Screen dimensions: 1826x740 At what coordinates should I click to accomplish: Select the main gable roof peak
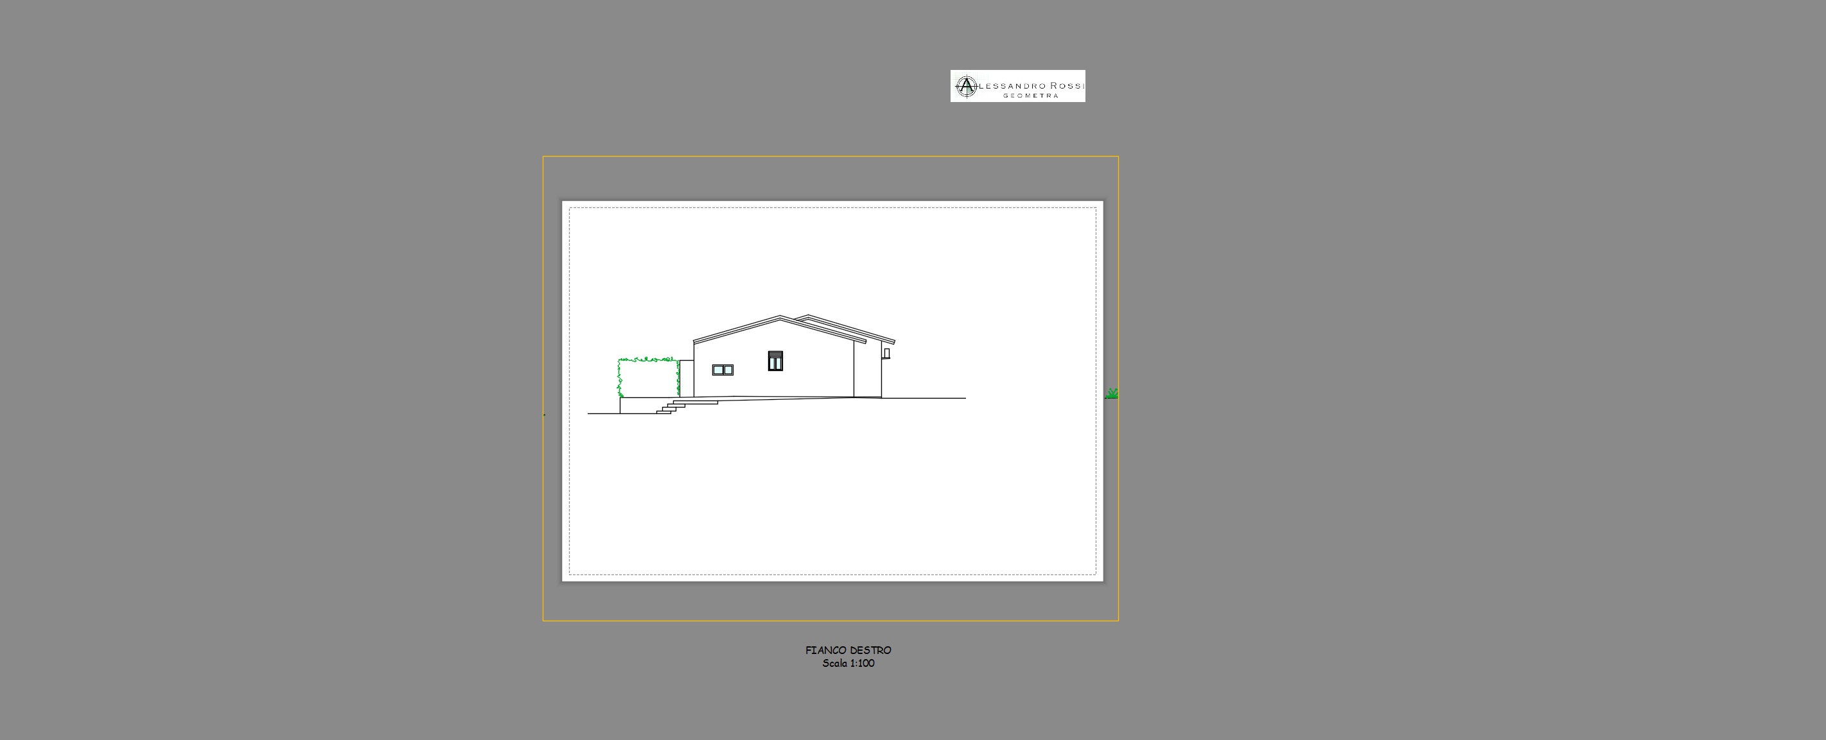click(780, 316)
